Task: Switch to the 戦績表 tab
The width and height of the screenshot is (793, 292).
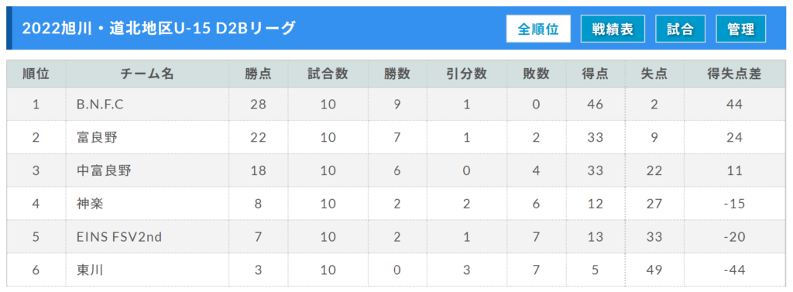Action: pyautogui.click(x=613, y=29)
